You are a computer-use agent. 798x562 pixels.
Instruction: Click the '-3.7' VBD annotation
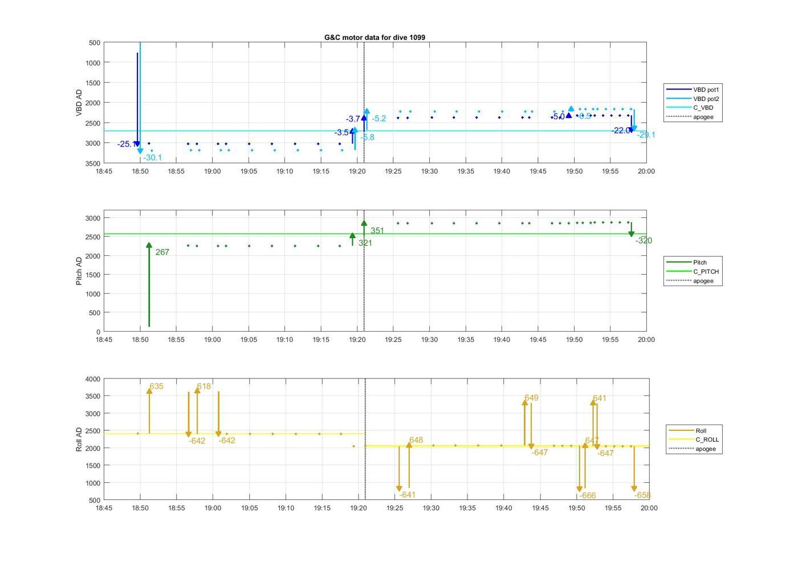(353, 119)
